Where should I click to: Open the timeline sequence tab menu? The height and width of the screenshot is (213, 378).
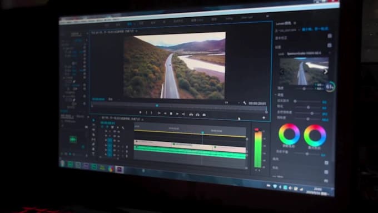click(142, 120)
